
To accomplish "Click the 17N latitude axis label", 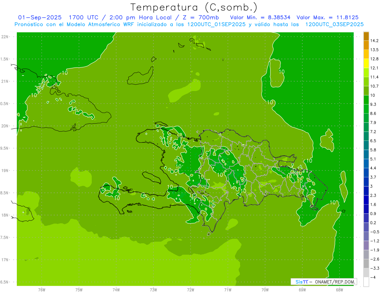I will pyautogui.click(x=5, y=260).
